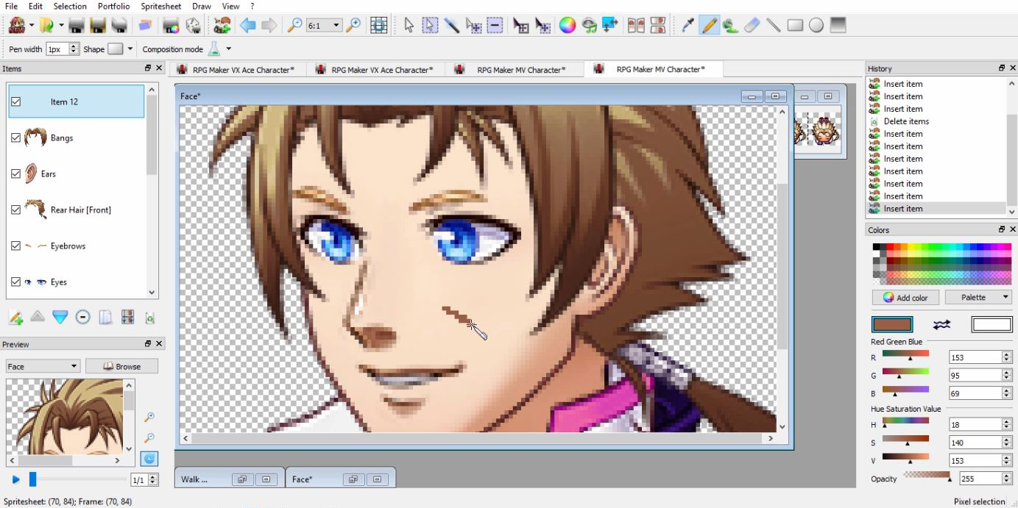Click the Add color button
The image size is (1018, 508).
(905, 297)
